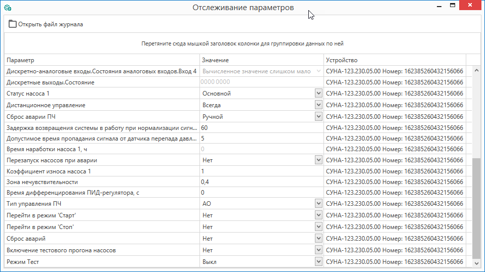
Task: Open dropdown for 'Сброс аварии ПЧ'
Action: [318, 116]
